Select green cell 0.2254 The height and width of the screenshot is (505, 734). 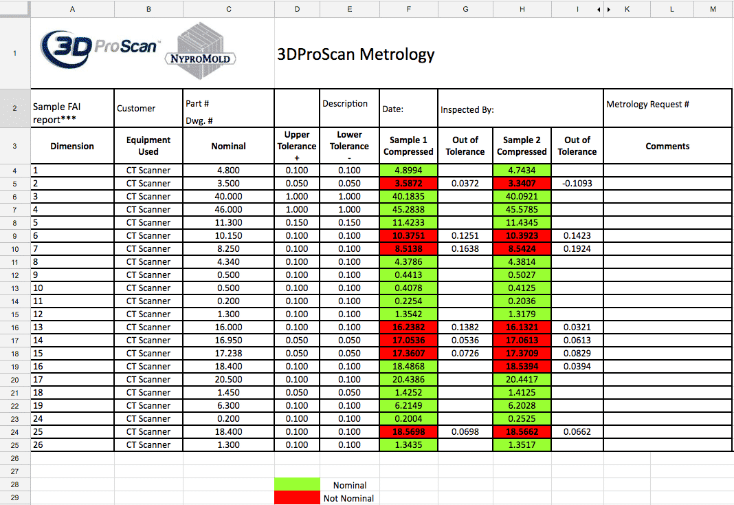(x=409, y=301)
